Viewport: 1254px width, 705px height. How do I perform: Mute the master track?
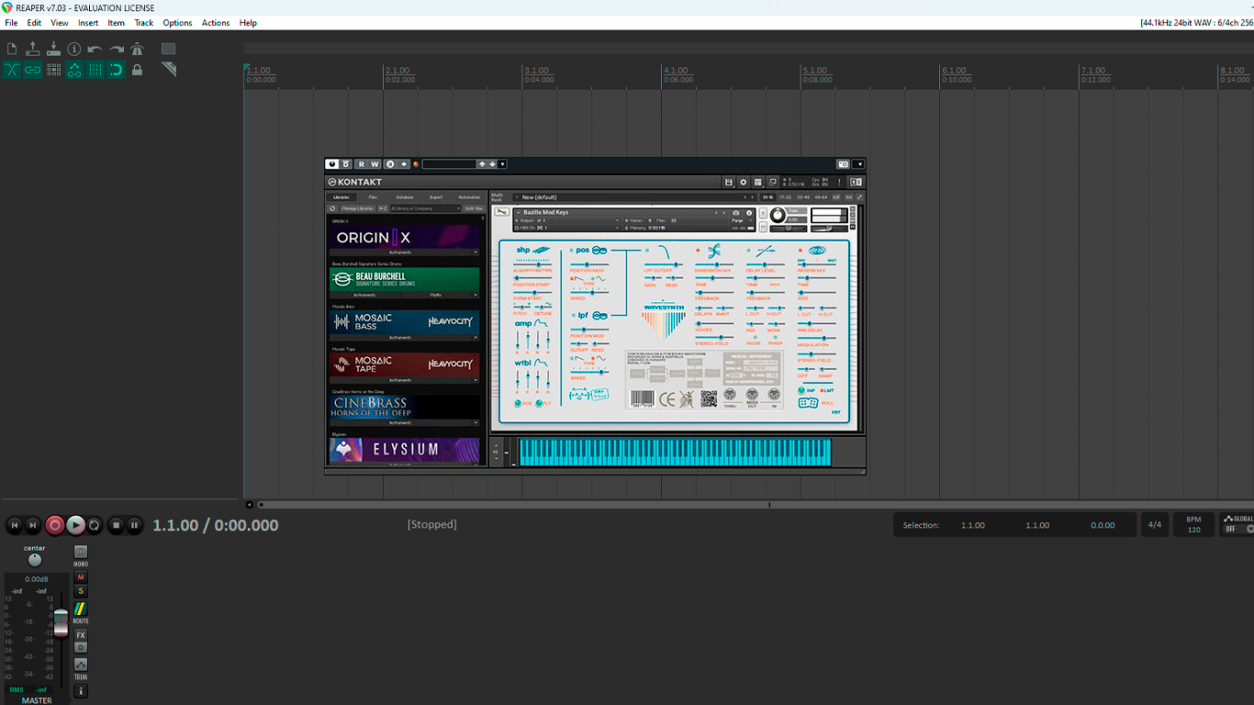click(x=81, y=577)
